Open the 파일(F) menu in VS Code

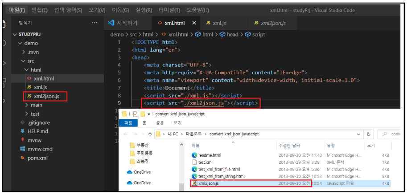pos(17,10)
